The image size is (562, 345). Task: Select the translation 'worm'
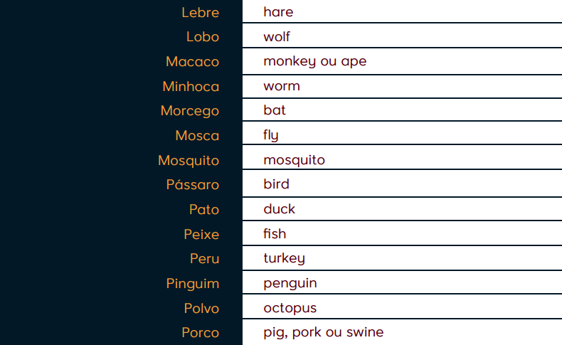pyautogui.click(x=282, y=86)
